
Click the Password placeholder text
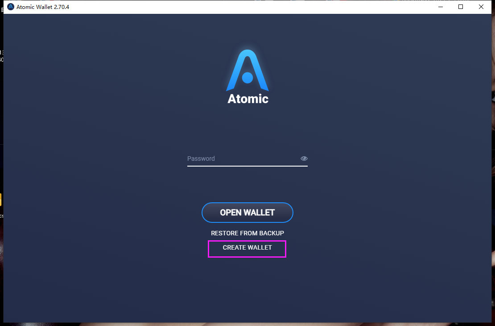coord(201,159)
